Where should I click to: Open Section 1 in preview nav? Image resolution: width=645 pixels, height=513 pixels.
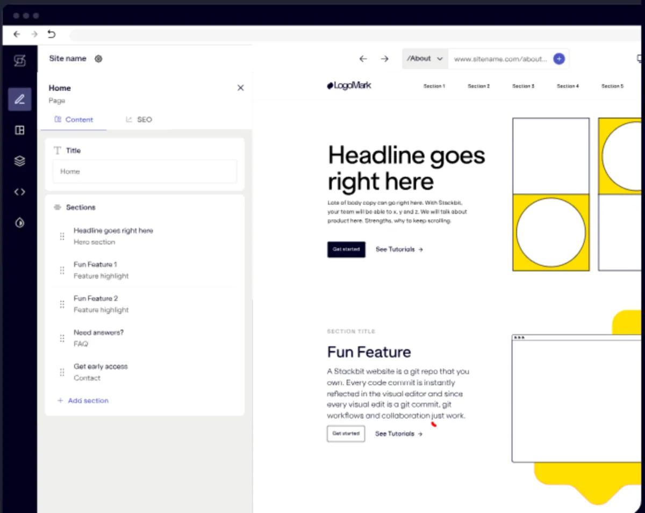pos(434,86)
